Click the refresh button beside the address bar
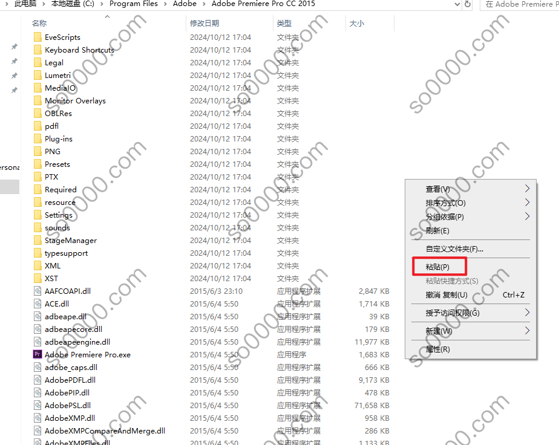Viewport: 559px width, 445px height. pos(468,4)
